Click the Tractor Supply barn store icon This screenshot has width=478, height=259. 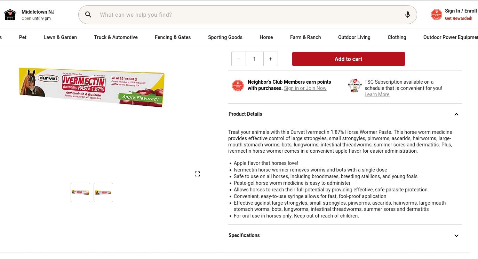[10, 15]
